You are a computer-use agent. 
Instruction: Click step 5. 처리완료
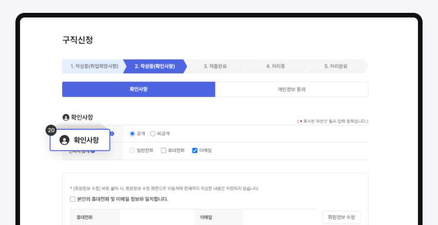pyautogui.click(x=336, y=66)
